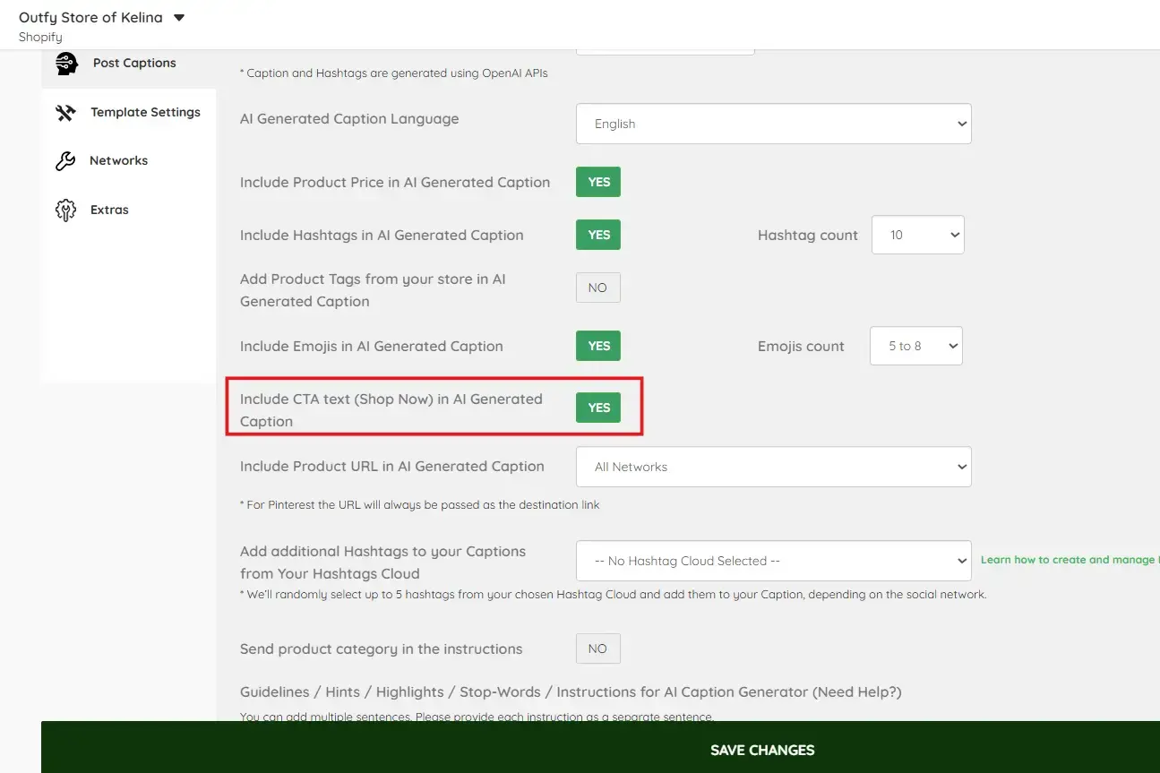Open AI Generated Caption Language dropdown
1160x773 pixels.
coord(774,124)
